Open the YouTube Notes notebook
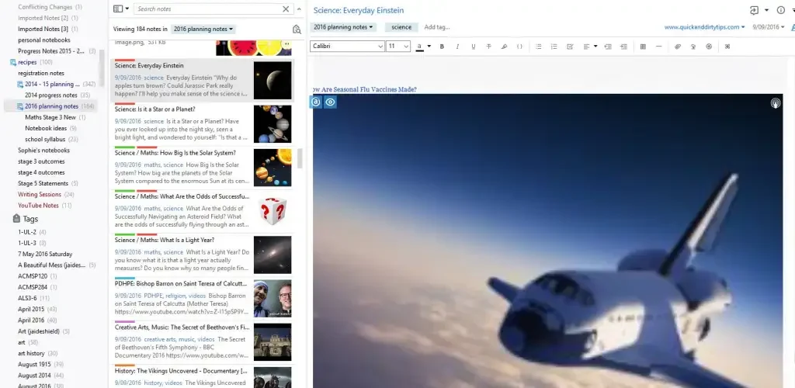The width and height of the screenshot is (795, 388). pyautogui.click(x=38, y=206)
